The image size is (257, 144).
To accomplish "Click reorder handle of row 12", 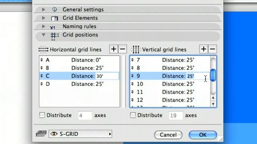I will coord(133,100).
